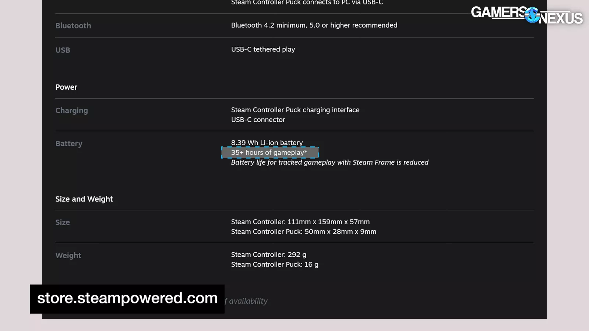
Task: Select "Steam Controller Puck: 50mm x 28mm x 9mm" text
Action: pos(304,232)
